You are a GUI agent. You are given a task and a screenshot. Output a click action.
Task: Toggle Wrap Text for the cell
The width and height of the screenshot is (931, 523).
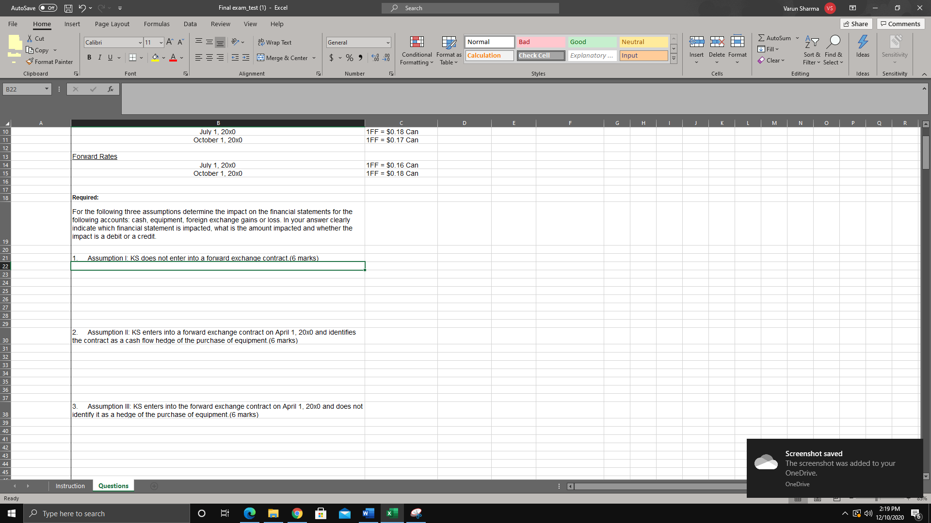(274, 43)
